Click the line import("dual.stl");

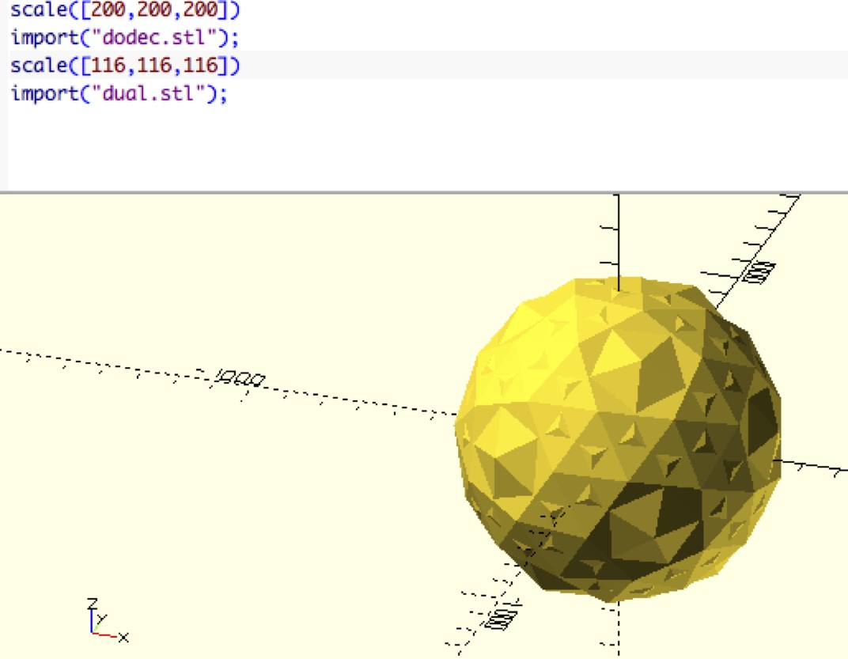[119, 93]
